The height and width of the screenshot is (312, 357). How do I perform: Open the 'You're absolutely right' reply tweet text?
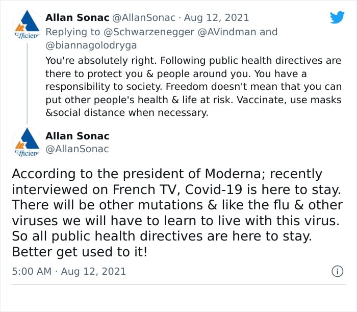193,87
